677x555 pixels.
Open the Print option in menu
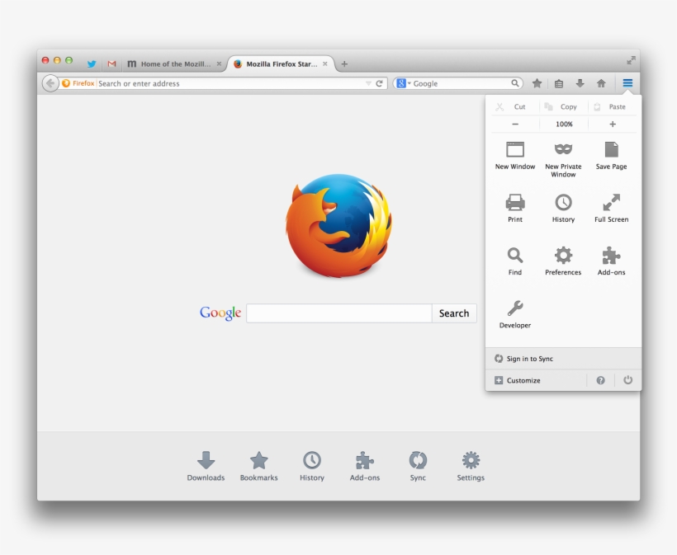click(x=515, y=203)
